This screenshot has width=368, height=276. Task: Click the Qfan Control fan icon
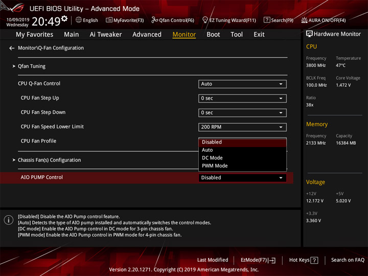[x=154, y=20]
